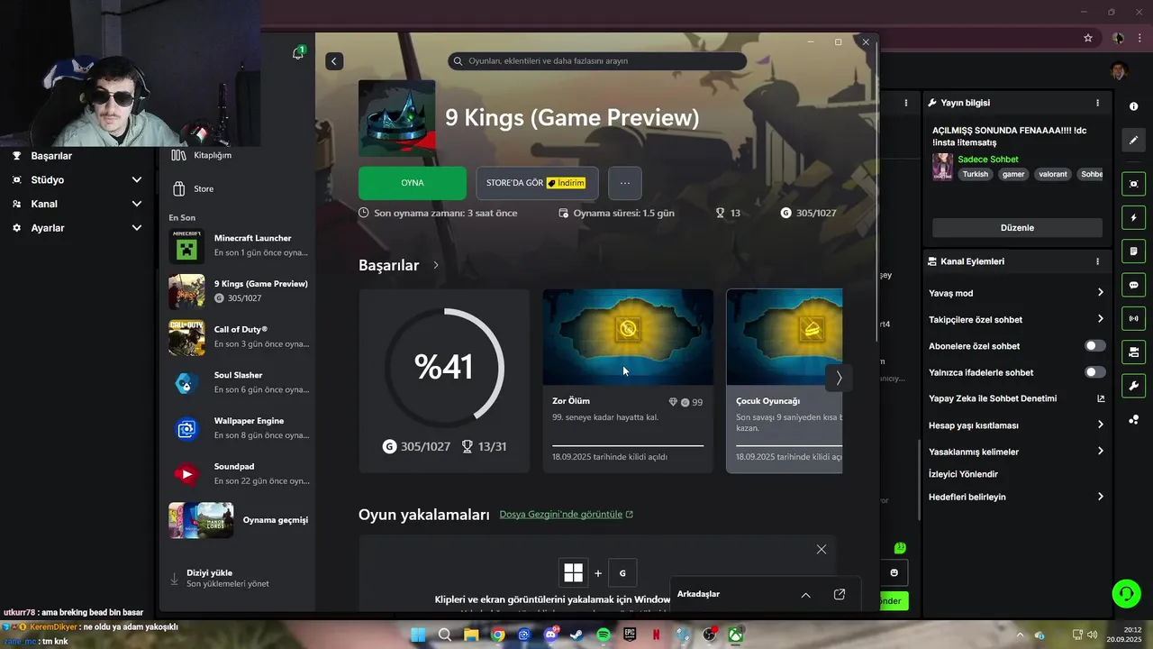Viewport: 1153px width, 649px height.
Task: Open Yapay Zeka ile Sohbet Denetimi
Action: point(1017,398)
